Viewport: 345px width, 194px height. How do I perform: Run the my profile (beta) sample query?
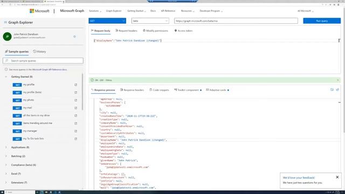point(32,92)
